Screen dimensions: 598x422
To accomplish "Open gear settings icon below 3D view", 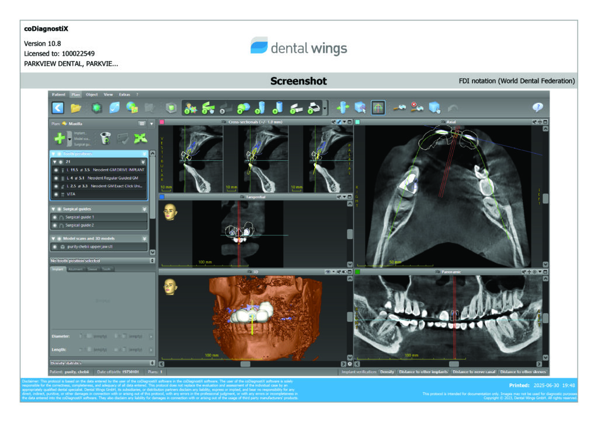I will click(350, 364).
